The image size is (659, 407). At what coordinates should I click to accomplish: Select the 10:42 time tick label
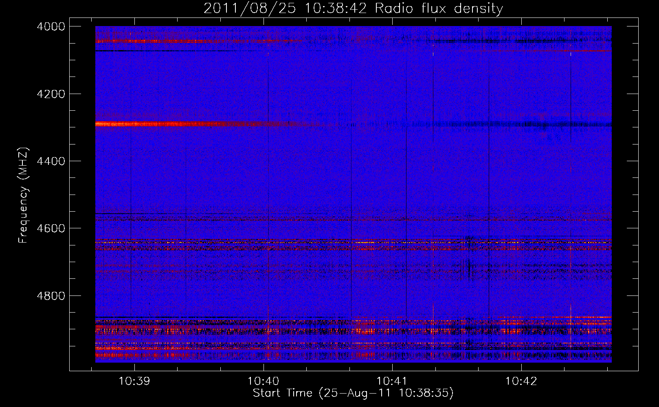tap(521, 381)
